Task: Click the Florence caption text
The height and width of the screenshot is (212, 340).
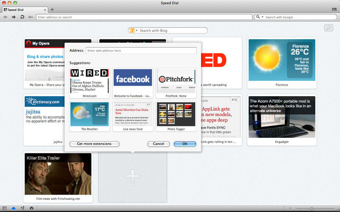Action: 282,85
